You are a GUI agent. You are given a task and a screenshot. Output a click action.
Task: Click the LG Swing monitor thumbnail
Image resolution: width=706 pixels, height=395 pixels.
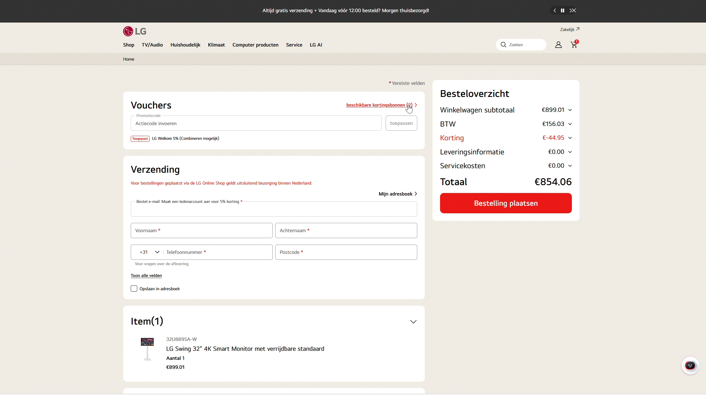(x=147, y=349)
